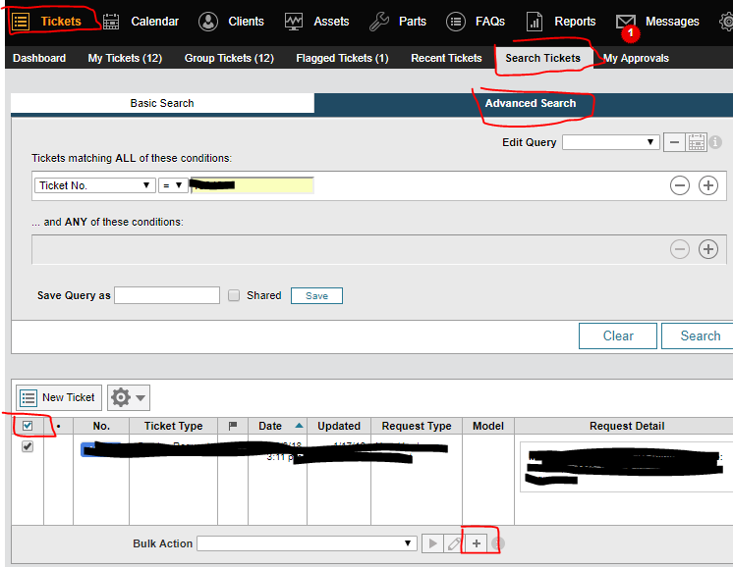Select the Search Tickets tab

pos(542,58)
